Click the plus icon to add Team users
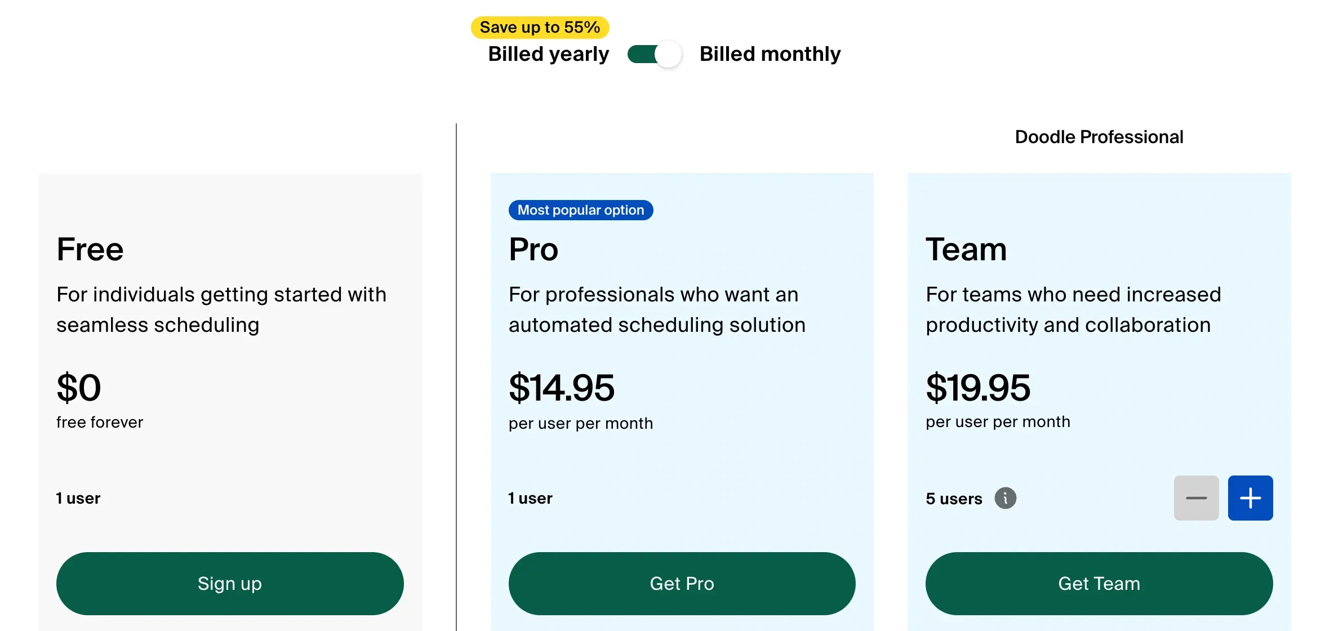This screenshot has height=631, width=1325. 1250,497
